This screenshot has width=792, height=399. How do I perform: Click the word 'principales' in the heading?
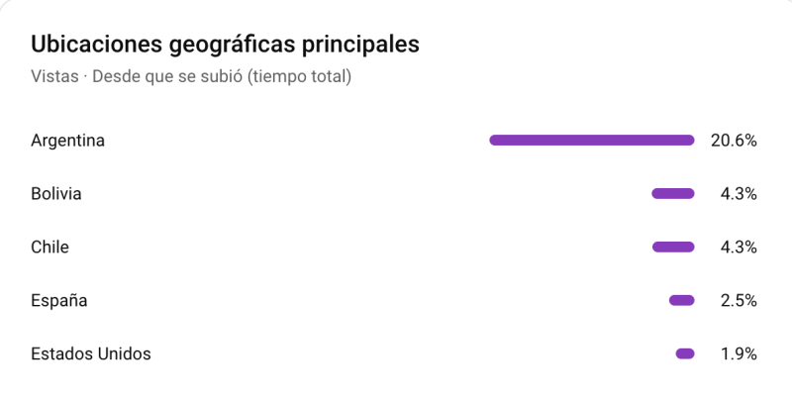(360, 45)
